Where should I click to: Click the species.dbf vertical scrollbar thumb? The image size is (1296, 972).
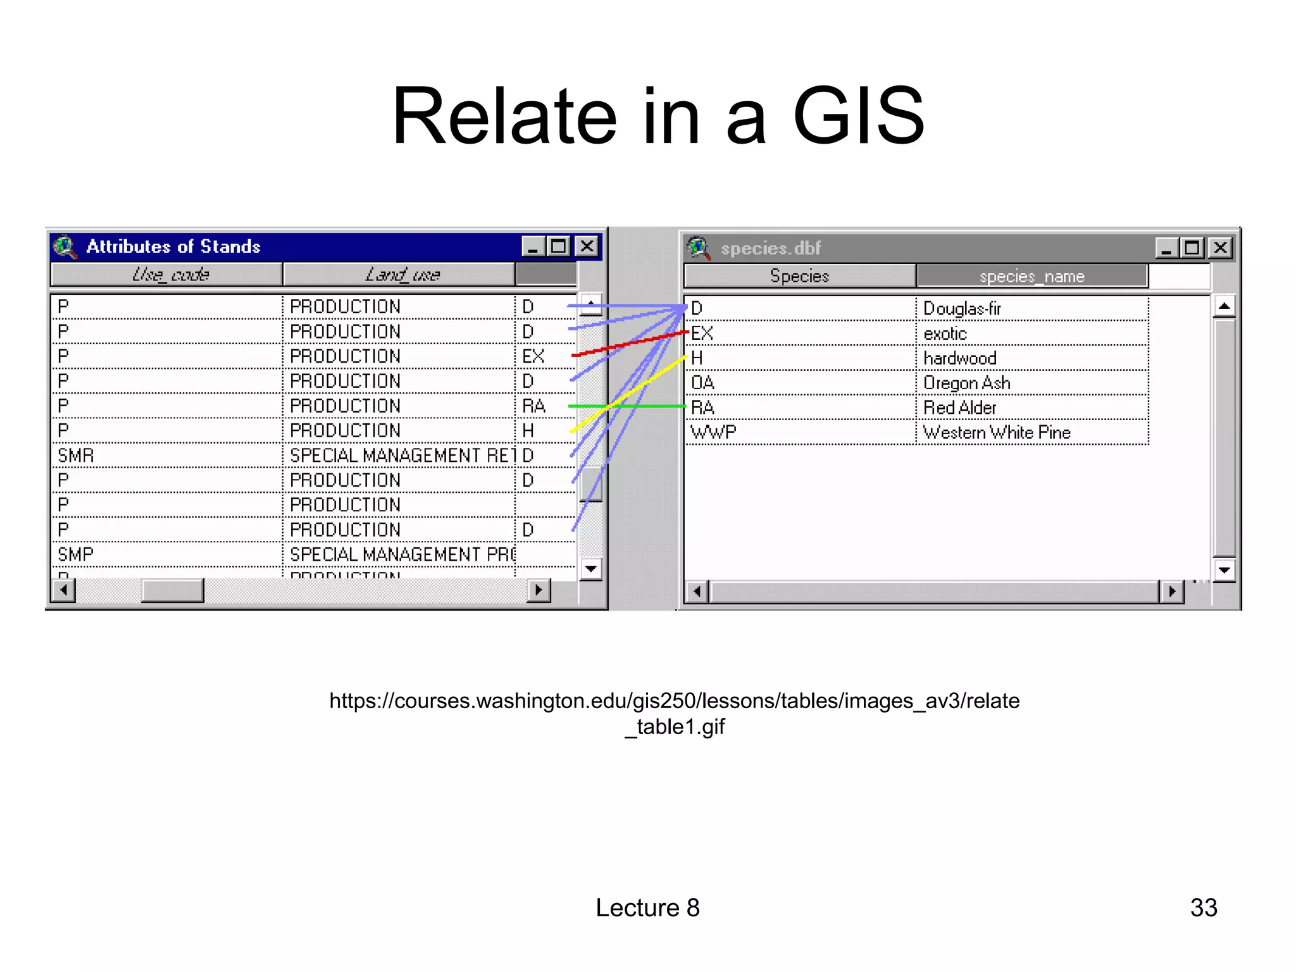point(1224,438)
